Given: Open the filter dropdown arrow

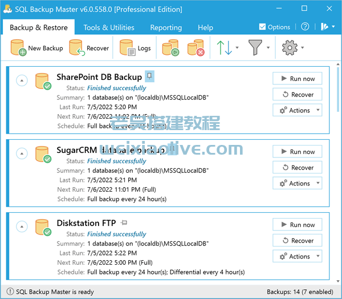Looking at the screenshot, I should tap(268, 47).
